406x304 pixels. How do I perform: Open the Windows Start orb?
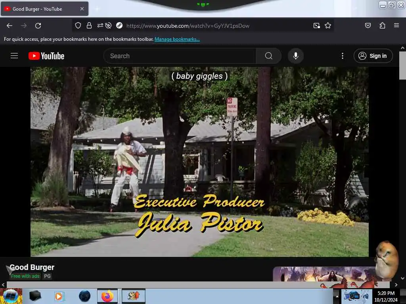[x=11, y=296]
